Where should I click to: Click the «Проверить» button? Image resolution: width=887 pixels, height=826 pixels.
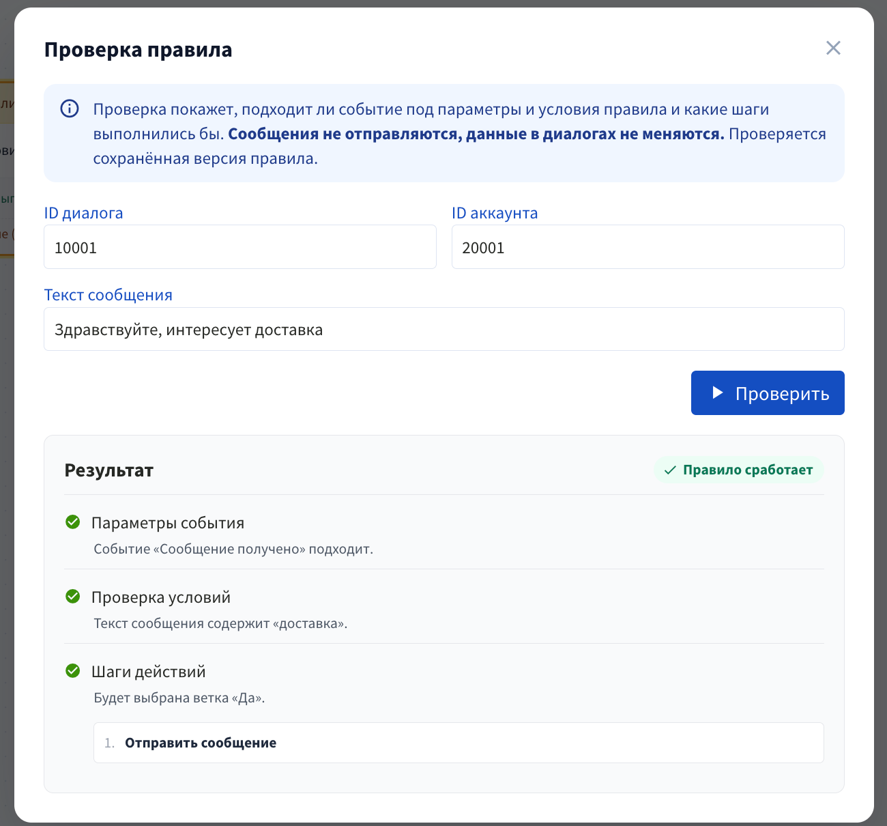pos(768,393)
